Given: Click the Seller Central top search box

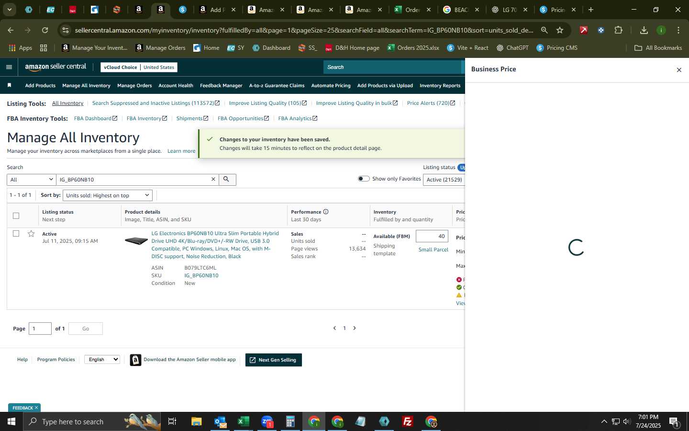Looking at the screenshot, I should [392, 67].
